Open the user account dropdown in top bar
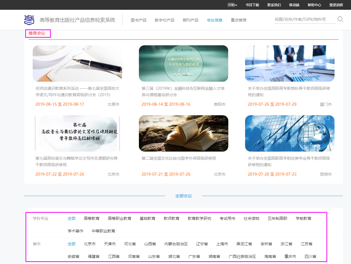351x264 pixels. tap(233, 5)
